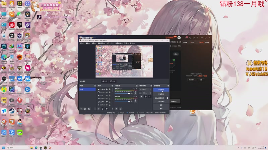The image size is (268, 150).
Task: Toggle visibility of image source row
Action: [107, 102]
